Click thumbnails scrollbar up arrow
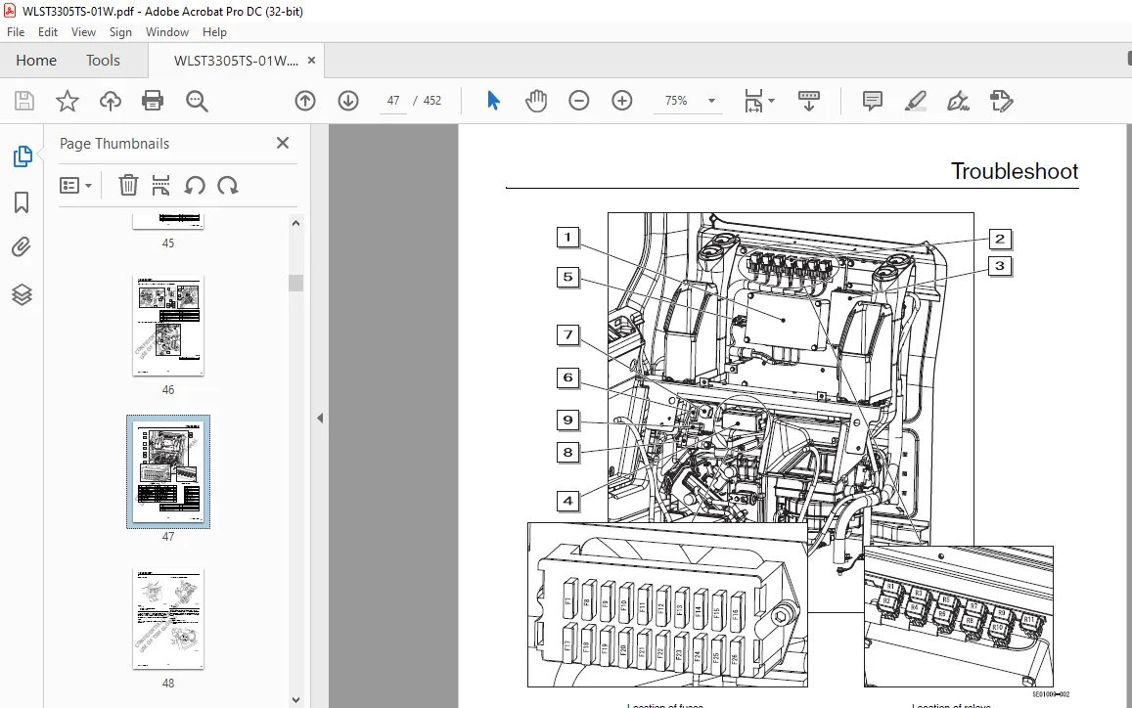 pos(296,223)
